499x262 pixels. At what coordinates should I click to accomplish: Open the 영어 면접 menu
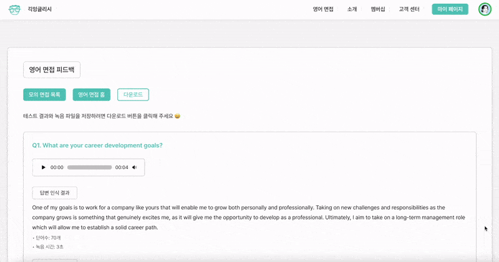(x=323, y=9)
